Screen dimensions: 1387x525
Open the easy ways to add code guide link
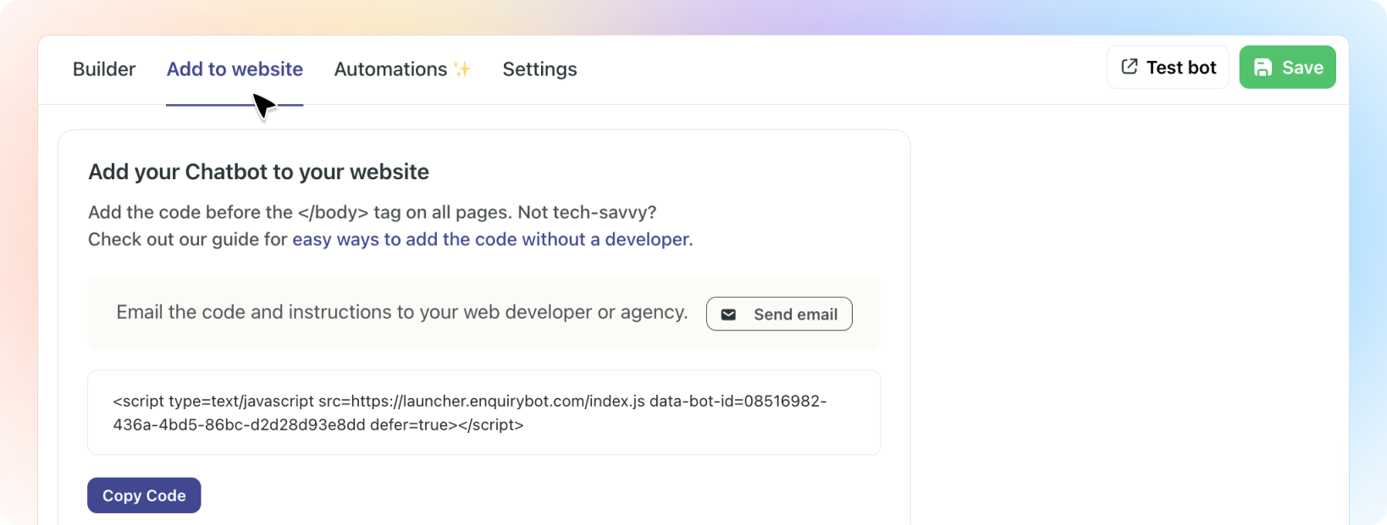pos(492,239)
